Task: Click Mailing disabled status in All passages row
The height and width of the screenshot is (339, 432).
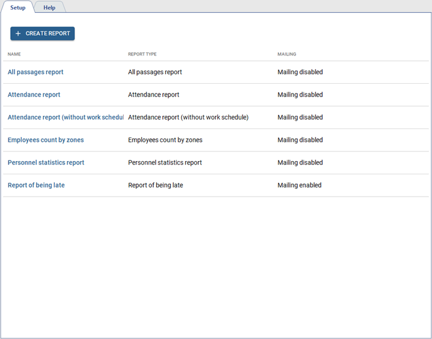Action: click(x=300, y=72)
